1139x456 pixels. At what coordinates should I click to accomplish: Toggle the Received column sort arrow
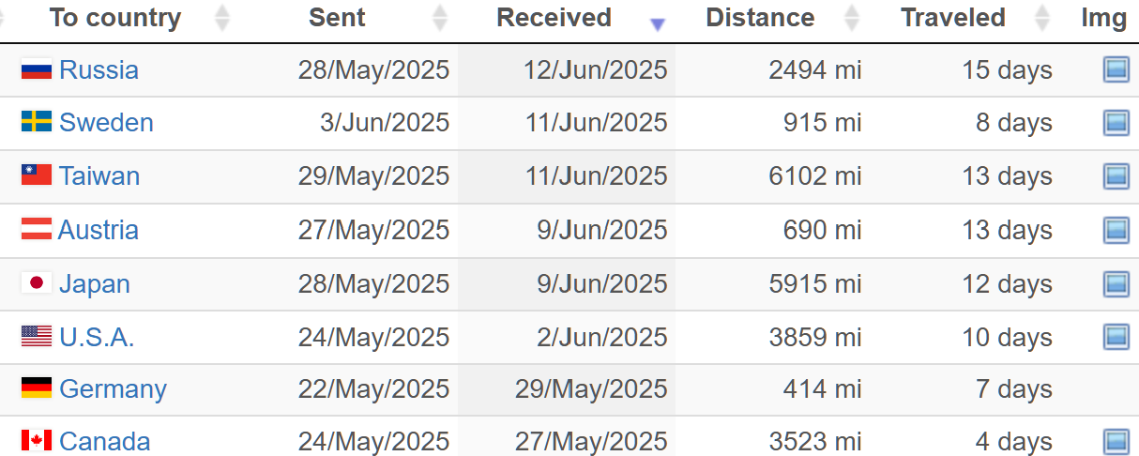658,24
